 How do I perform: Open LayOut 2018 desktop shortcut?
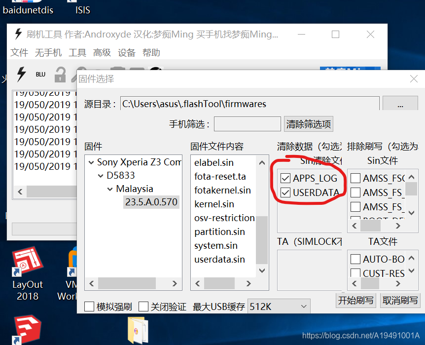pyautogui.click(x=28, y=274)
